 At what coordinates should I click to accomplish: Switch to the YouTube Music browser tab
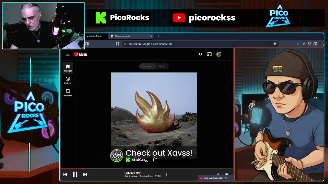(94, 36)
